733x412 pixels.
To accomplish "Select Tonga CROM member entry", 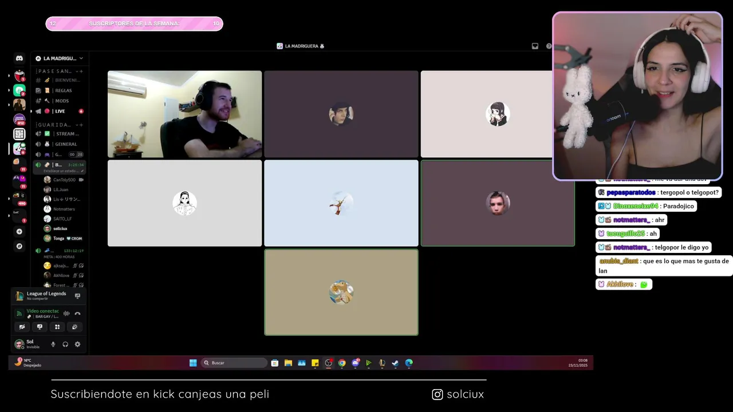I will coord(64,238).
